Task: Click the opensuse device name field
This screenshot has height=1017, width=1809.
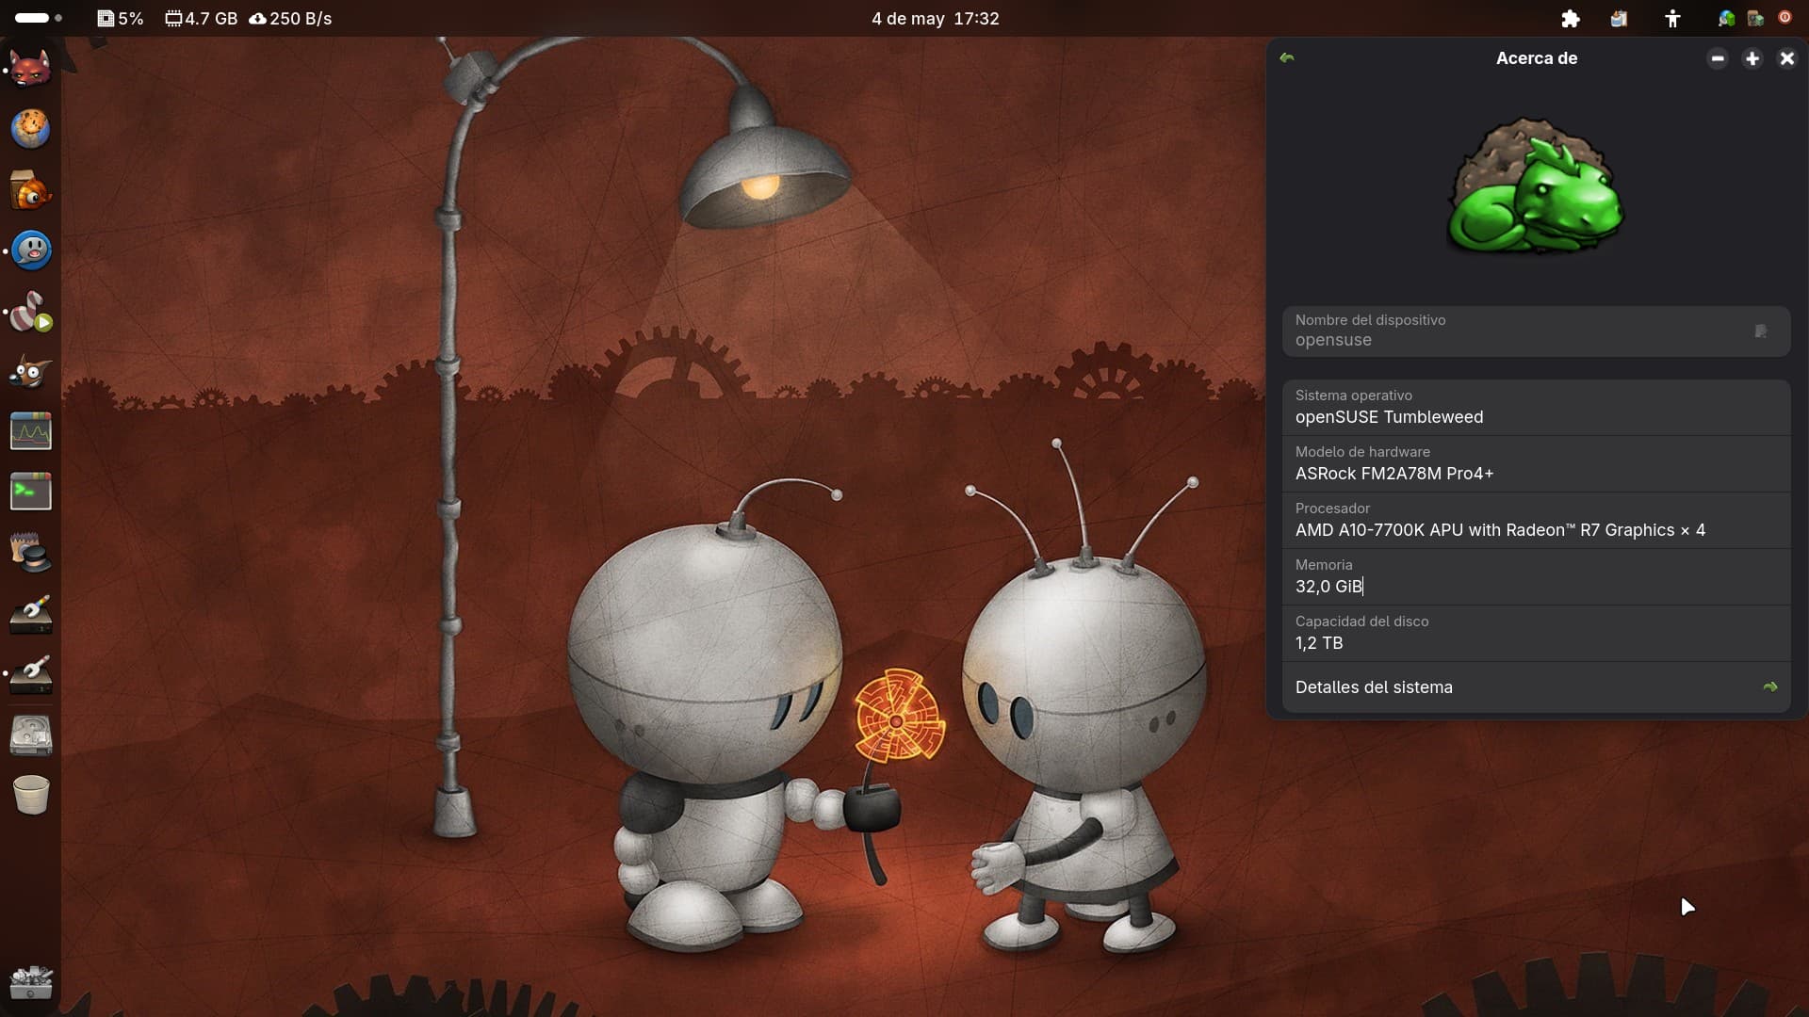Action: pos(1507,331)
